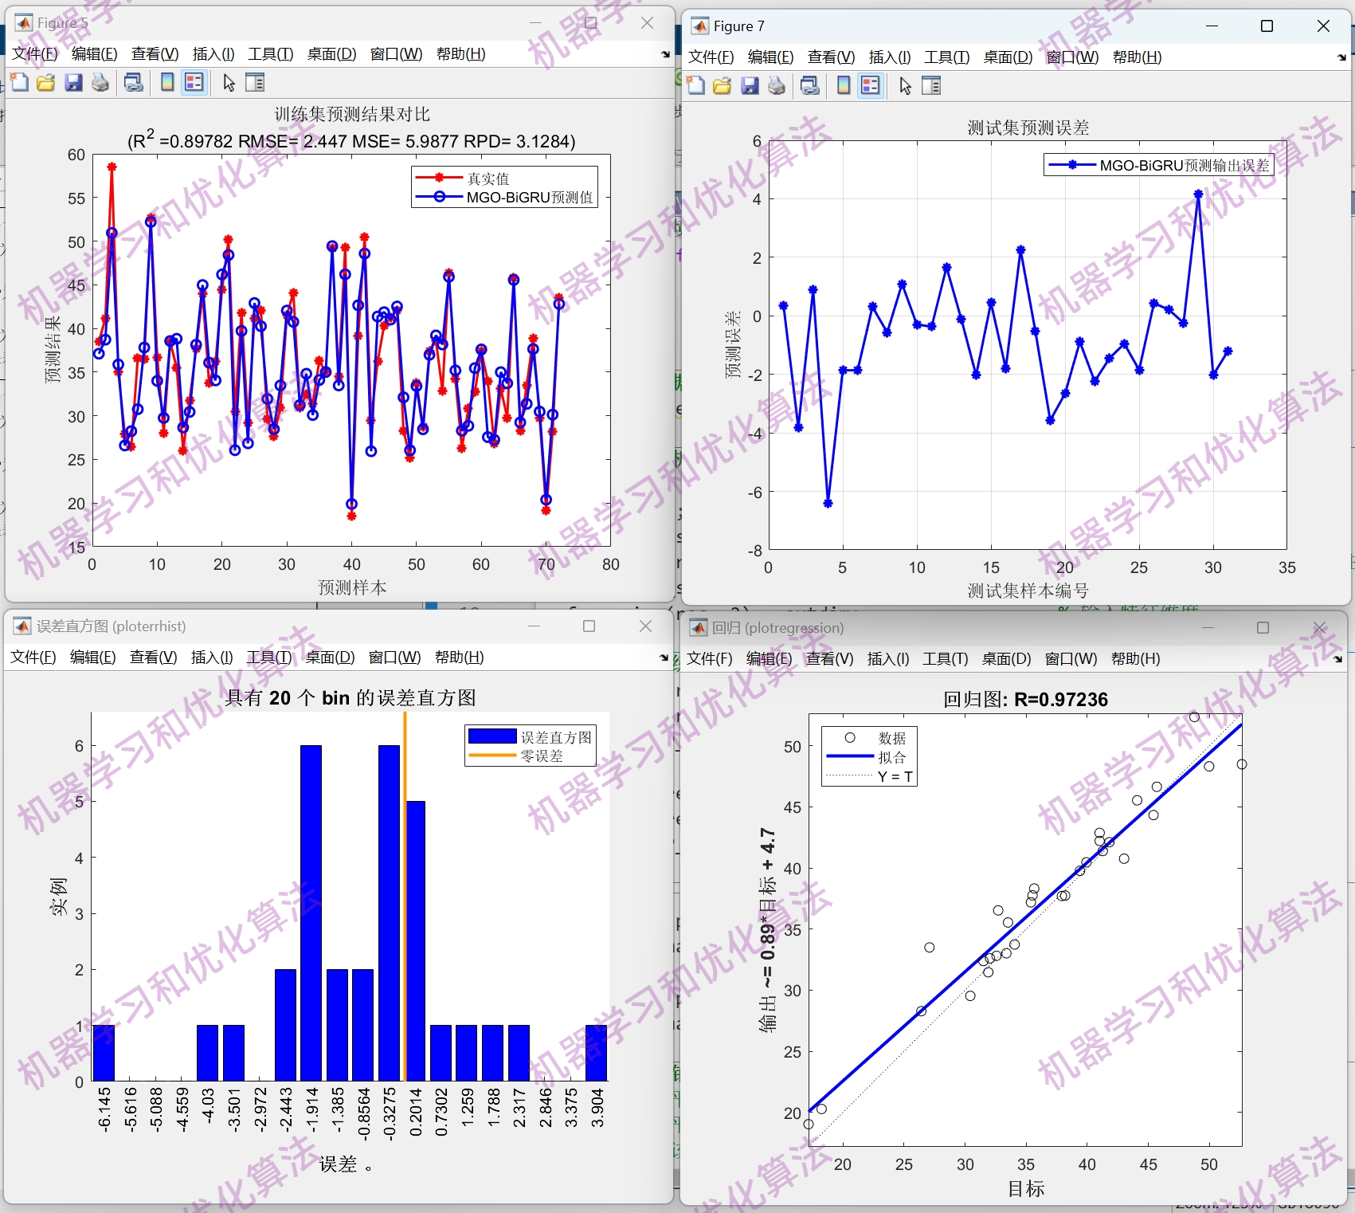The image size is (1355, 1213).
Task: Dock Figure 7 using menu bar arrow
Action: tap(1341, 57)
